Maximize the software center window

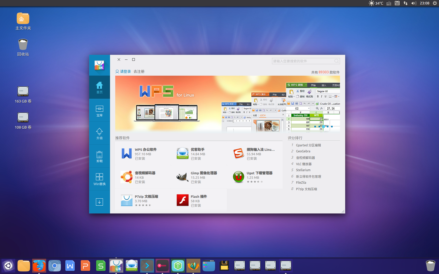click(x=134, y=59)
